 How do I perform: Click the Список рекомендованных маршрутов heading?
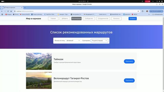(x=81, y=32)
